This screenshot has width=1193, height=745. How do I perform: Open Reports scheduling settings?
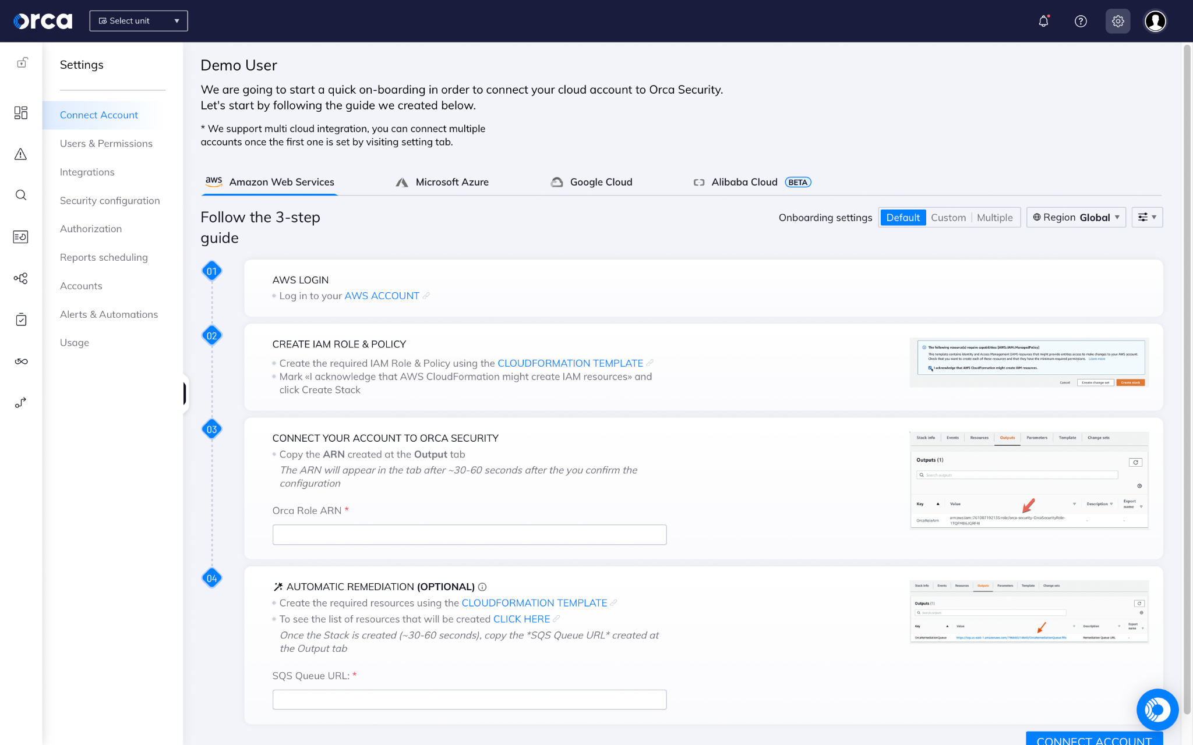[104, 257]
